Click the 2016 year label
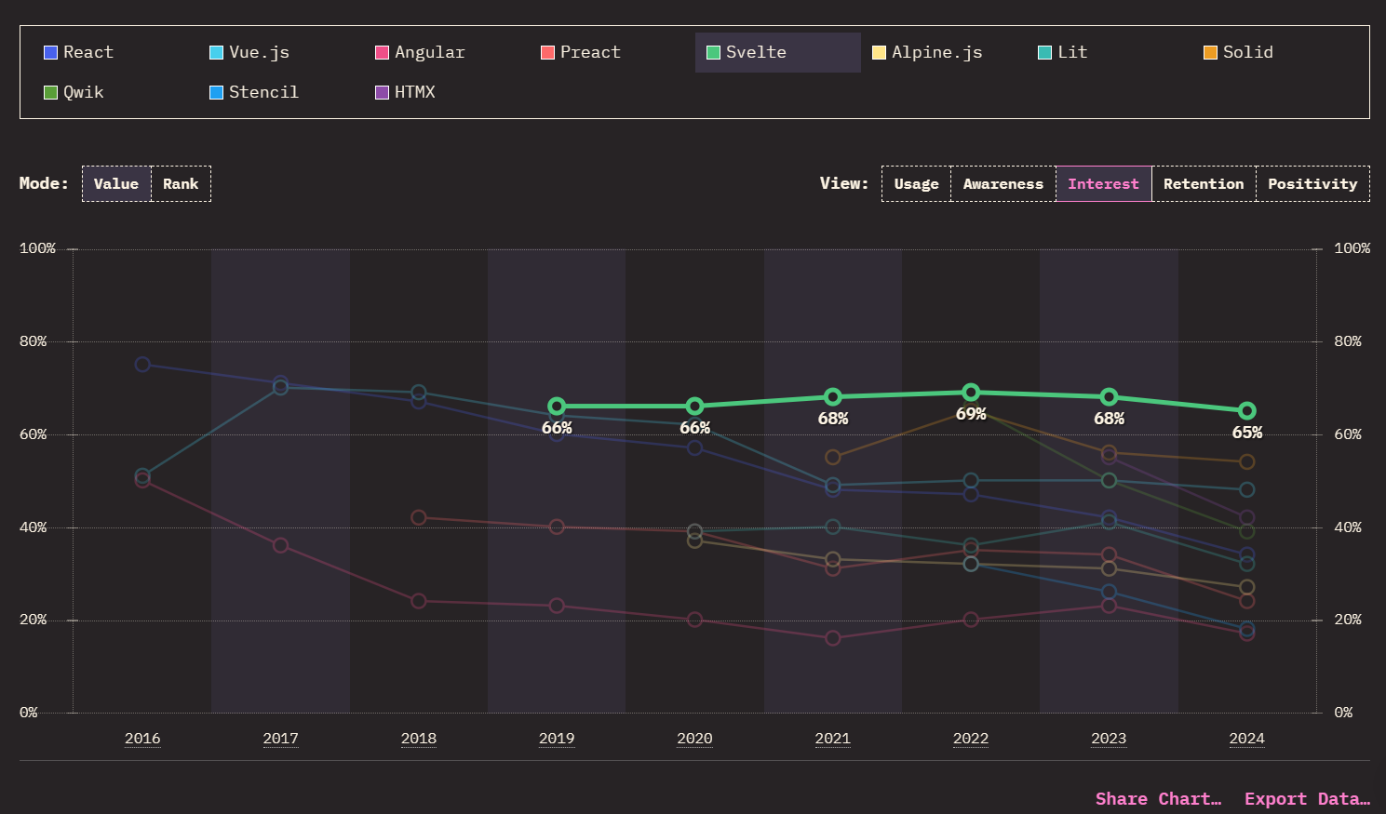1386x814 pixels. click(x=142, y=739)
